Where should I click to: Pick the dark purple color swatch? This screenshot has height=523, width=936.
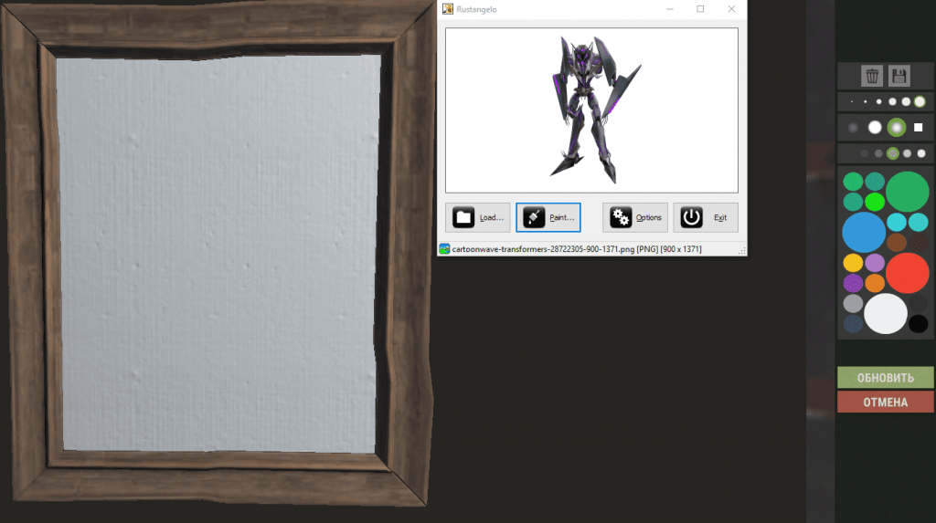[853, 283]
